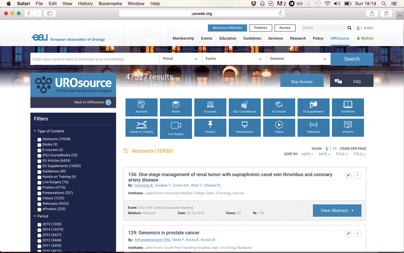Click the Back to UROsource arrow icon

[108, 102]
